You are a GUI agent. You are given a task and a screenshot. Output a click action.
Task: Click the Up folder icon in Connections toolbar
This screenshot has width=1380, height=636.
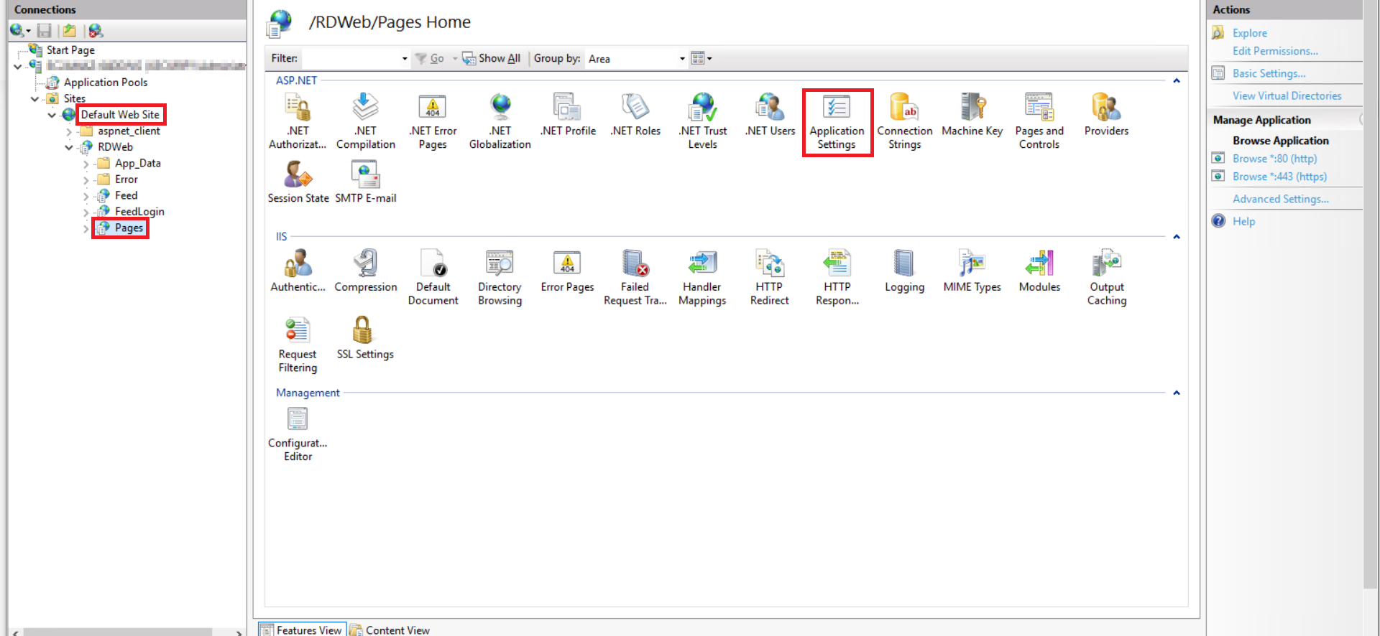(x=69, y=30)
